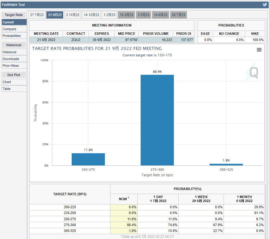Click the data timestamp footnote
270x239 pixels.
(147, 237)
